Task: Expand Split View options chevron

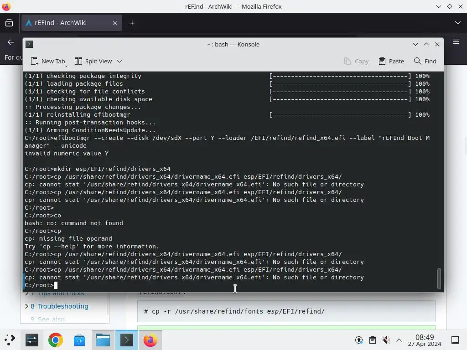Action: [119, 62]
